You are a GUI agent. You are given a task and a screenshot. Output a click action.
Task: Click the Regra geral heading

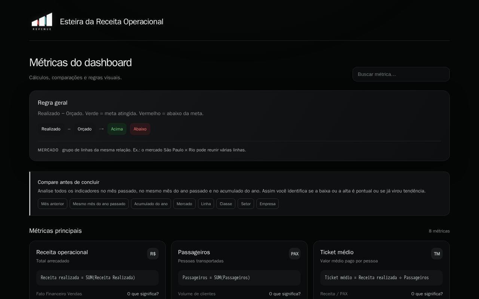[x=52, y=102]
